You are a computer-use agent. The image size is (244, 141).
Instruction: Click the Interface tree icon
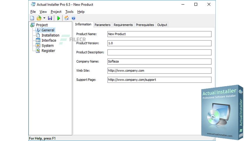(x=38, y=40)
